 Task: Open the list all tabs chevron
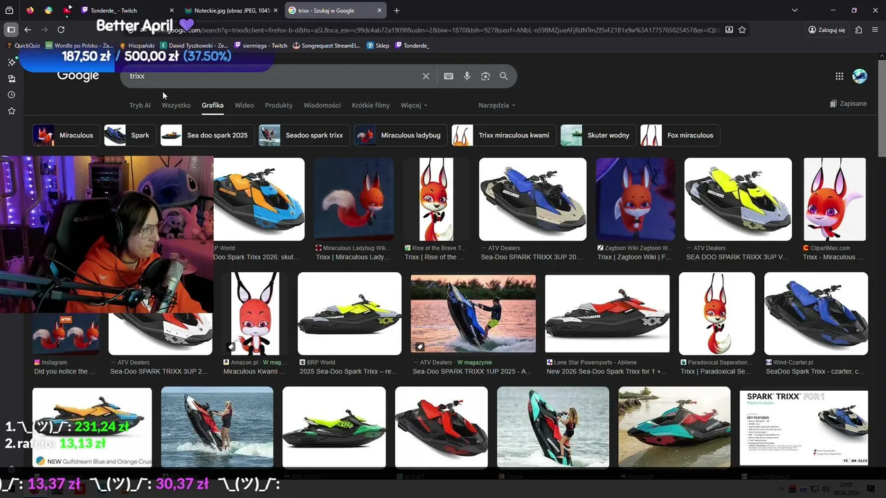point(795,10)
